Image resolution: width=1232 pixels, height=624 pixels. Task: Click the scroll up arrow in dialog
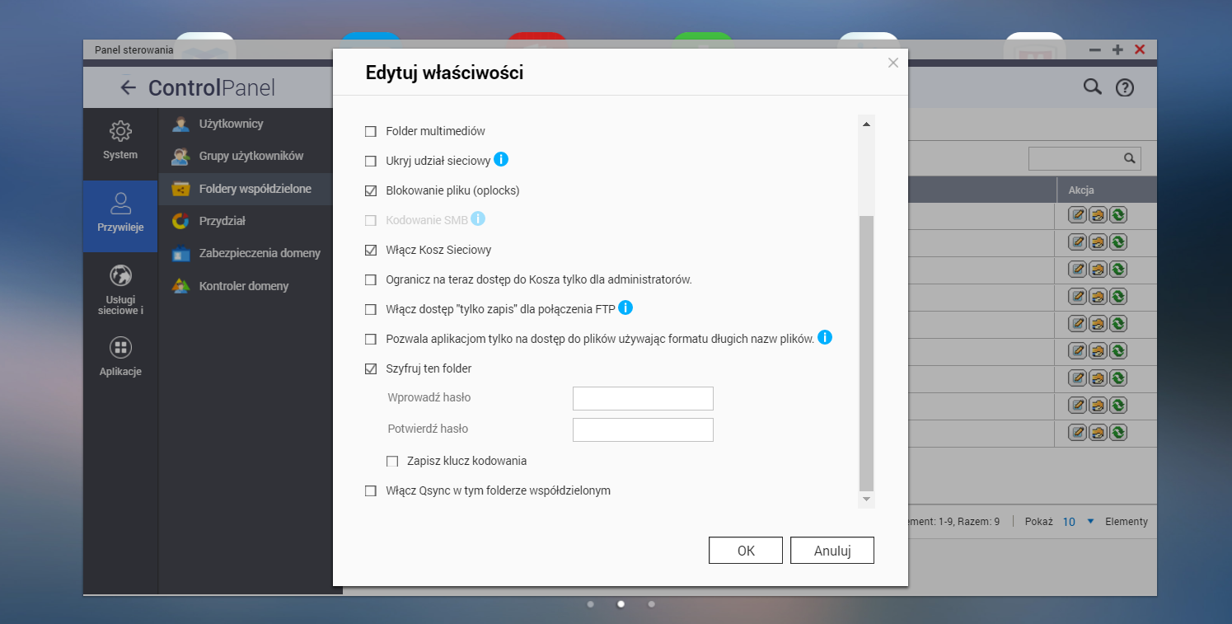(866, 124)
